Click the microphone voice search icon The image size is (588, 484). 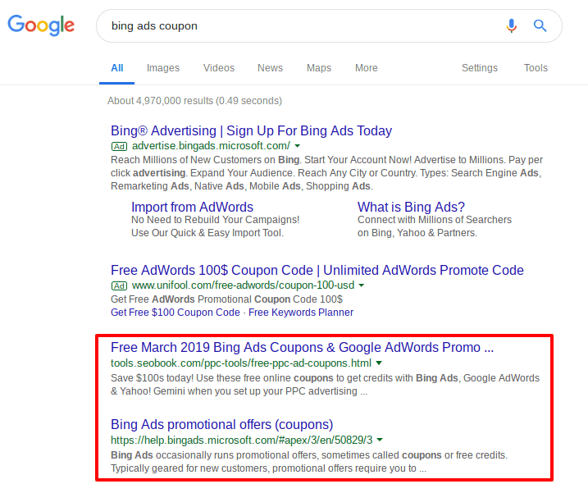pos(511,25)
